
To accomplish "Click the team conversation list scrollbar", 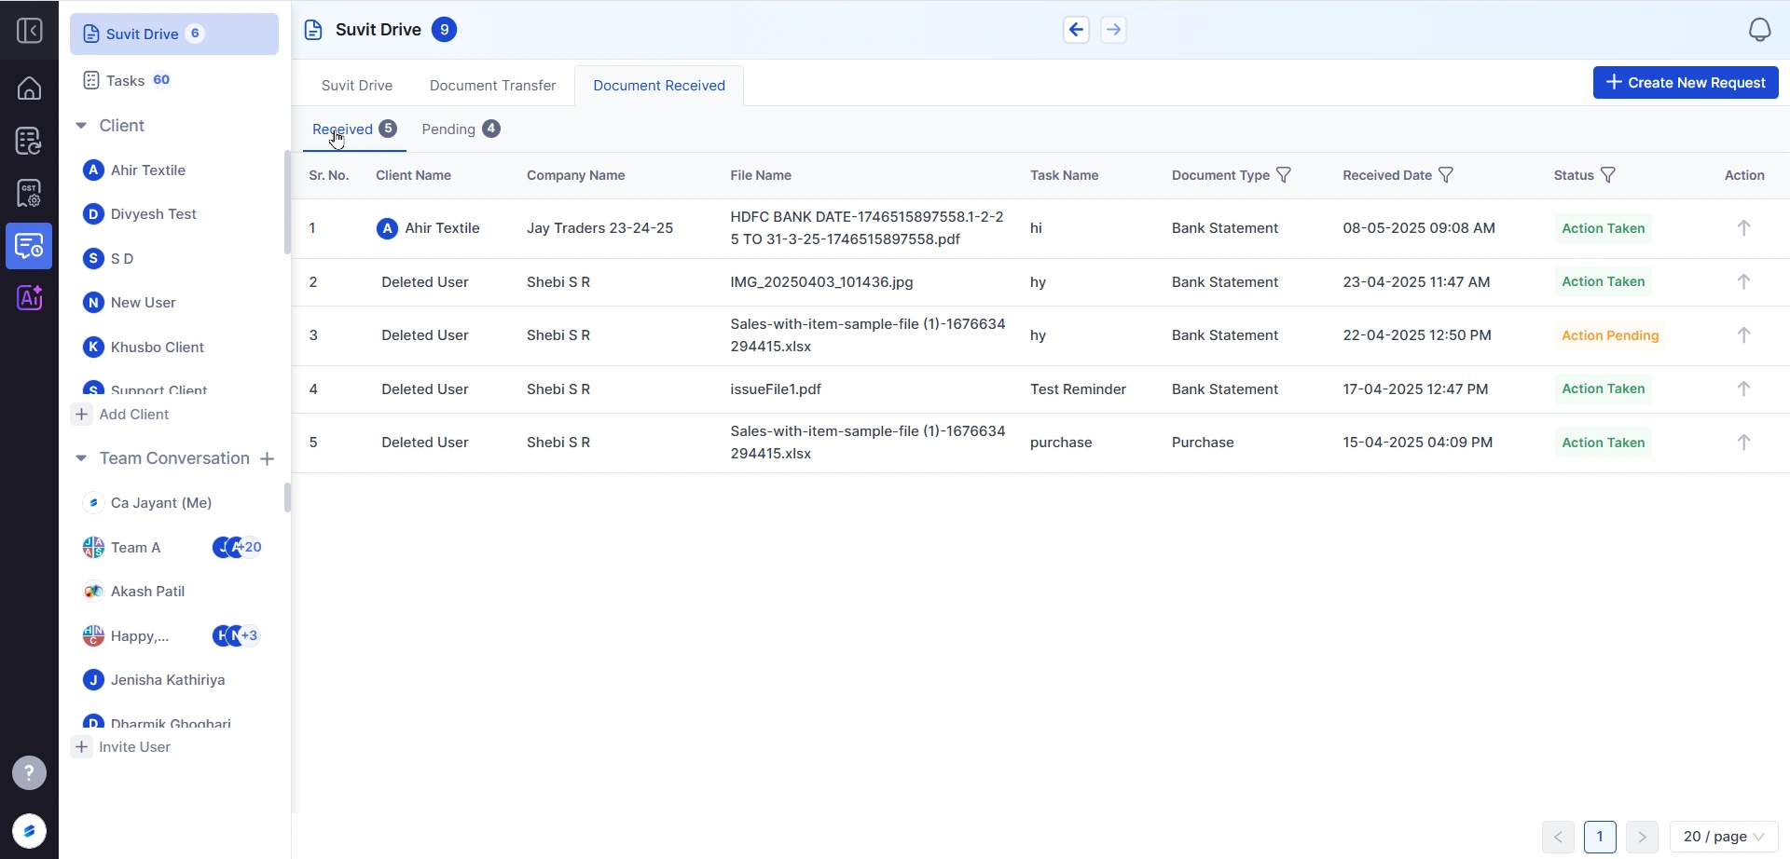I will pos(287,498).
